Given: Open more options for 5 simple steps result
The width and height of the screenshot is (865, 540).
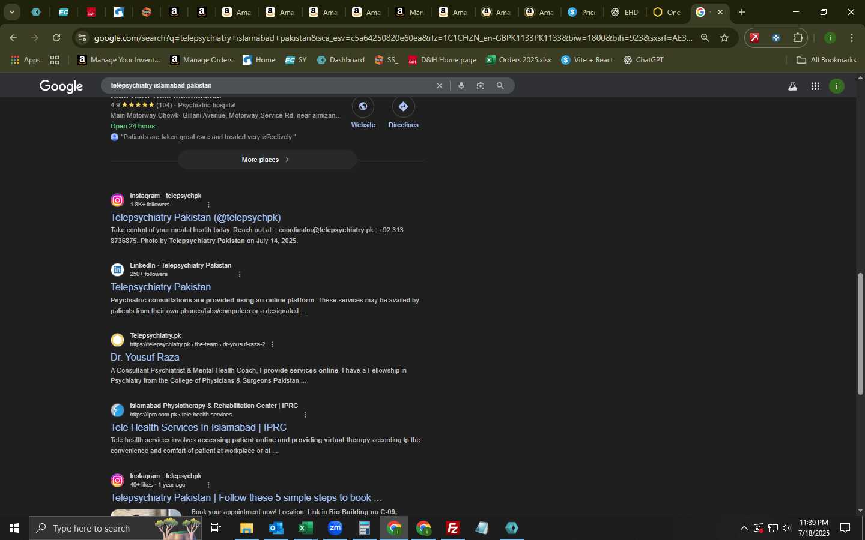Looking at the screenshot, I should tap(208, 485).
